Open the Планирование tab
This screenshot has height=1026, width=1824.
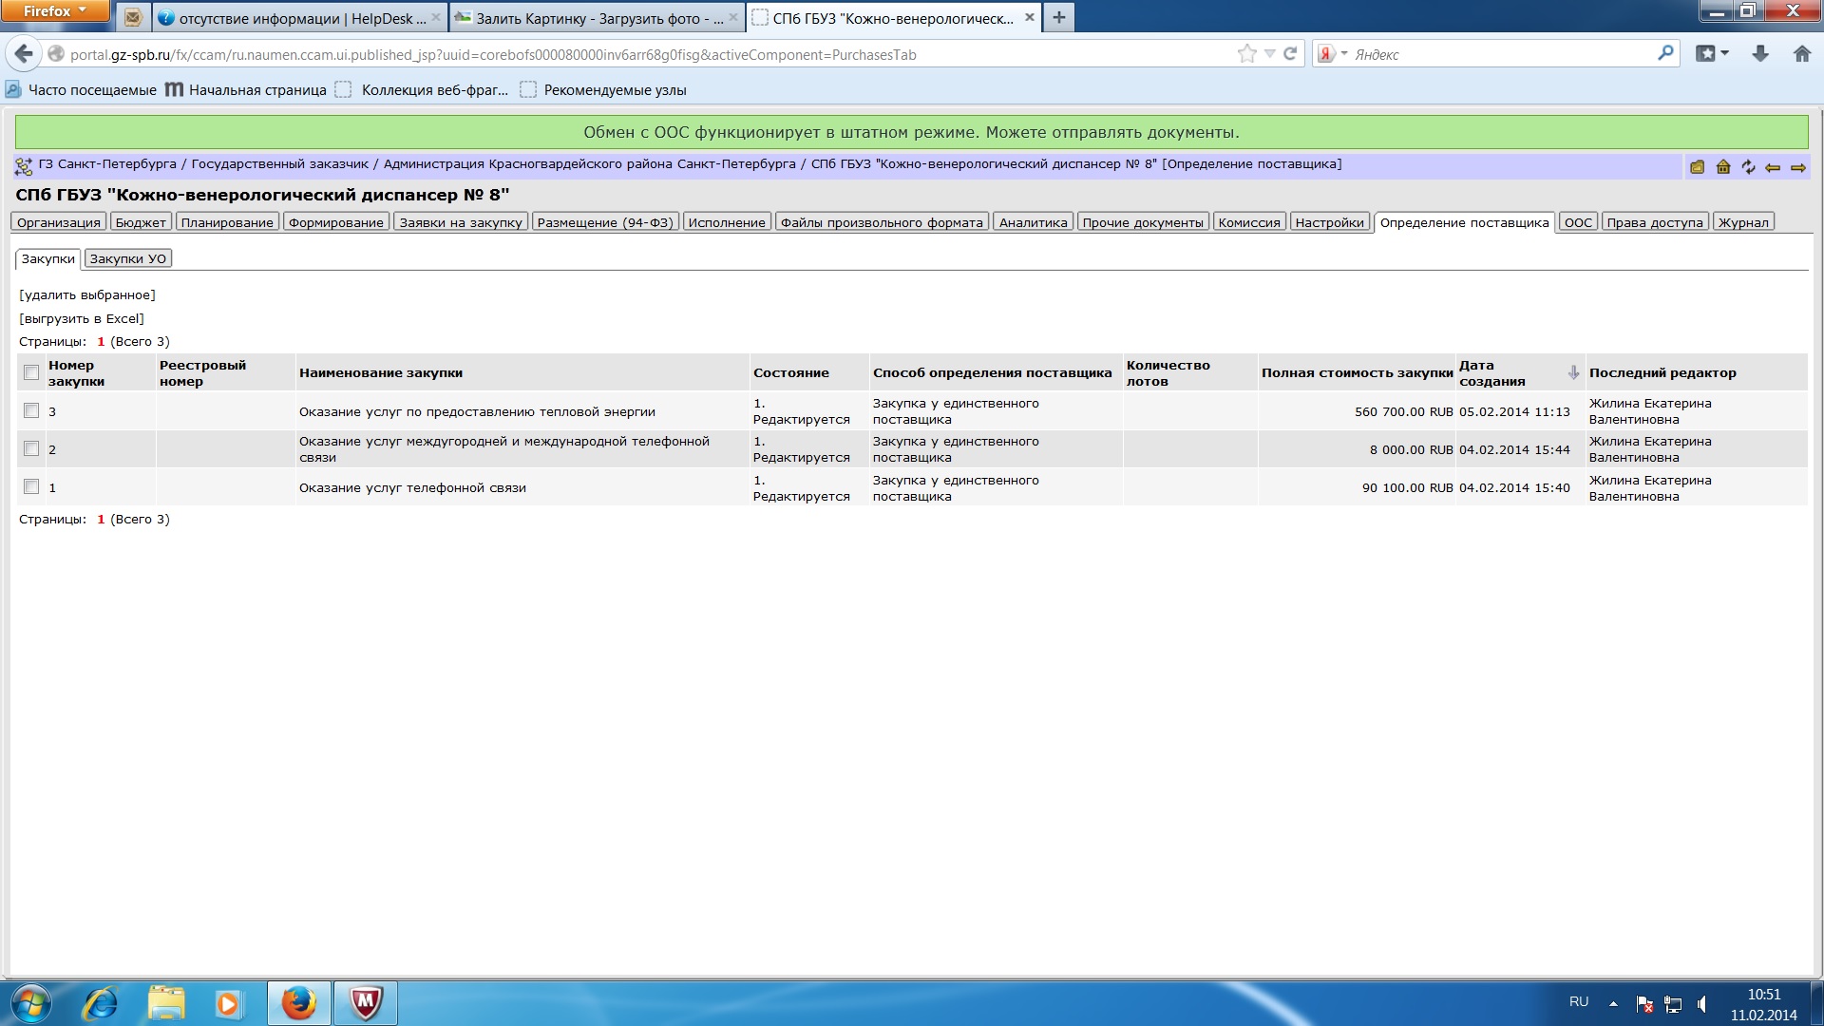click(227, 222)
